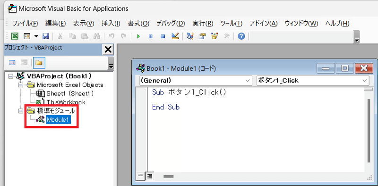Click the code window title bar icon

(x=140, y=68)
